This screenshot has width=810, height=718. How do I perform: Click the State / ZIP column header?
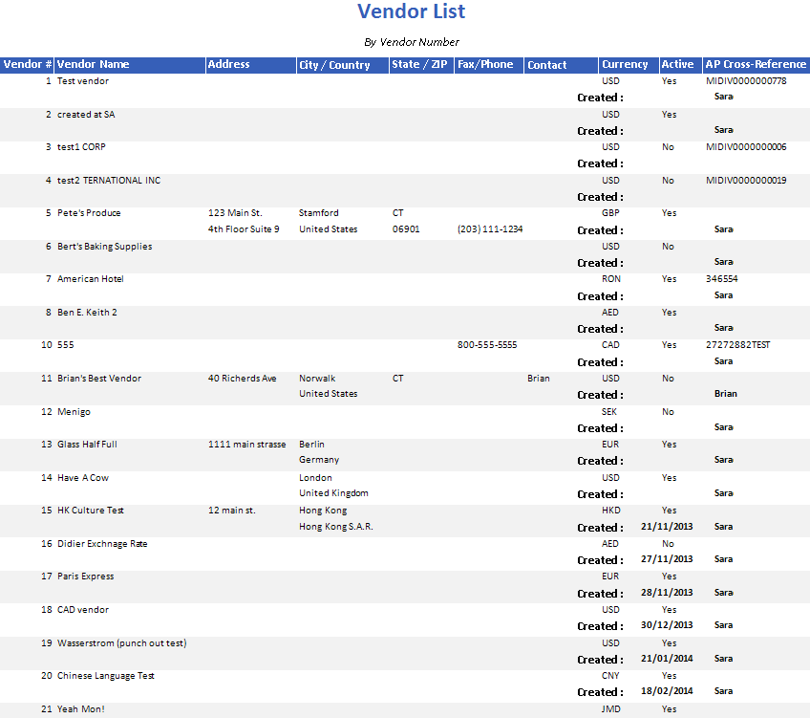[x=419, y=65]
